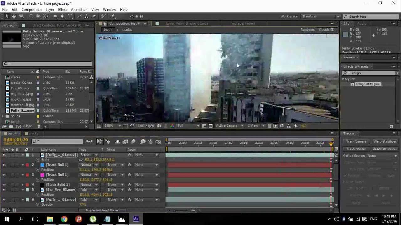The height and width of the screenshot is (225, 401).
Task: Select the Roughen Edges effect preset
Action: tap(367, 84)
